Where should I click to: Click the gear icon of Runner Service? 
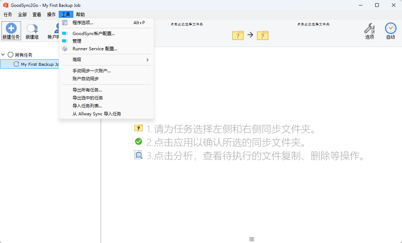tap(65, 48)
